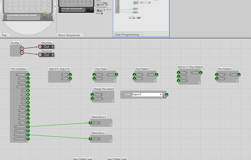251x160 pixels.
Task: Click the Play Pattern3 block title
Action: pyautogui.click(x=225, y=69)
